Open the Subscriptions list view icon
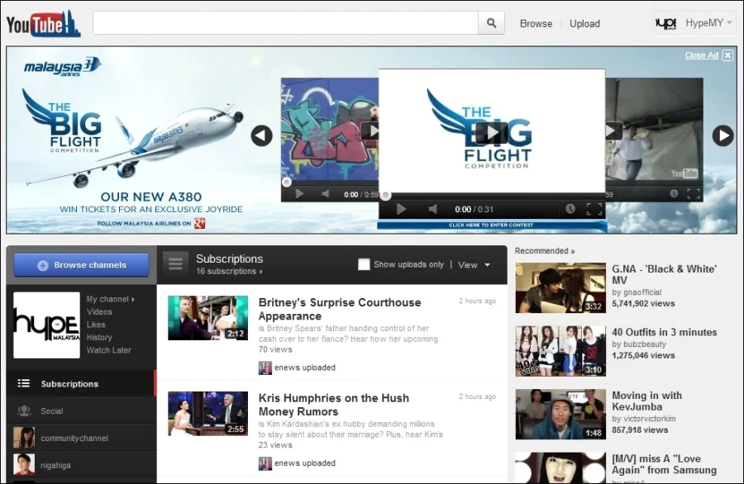The width and height of the screenshot is (744, 484). pos(175,263)
